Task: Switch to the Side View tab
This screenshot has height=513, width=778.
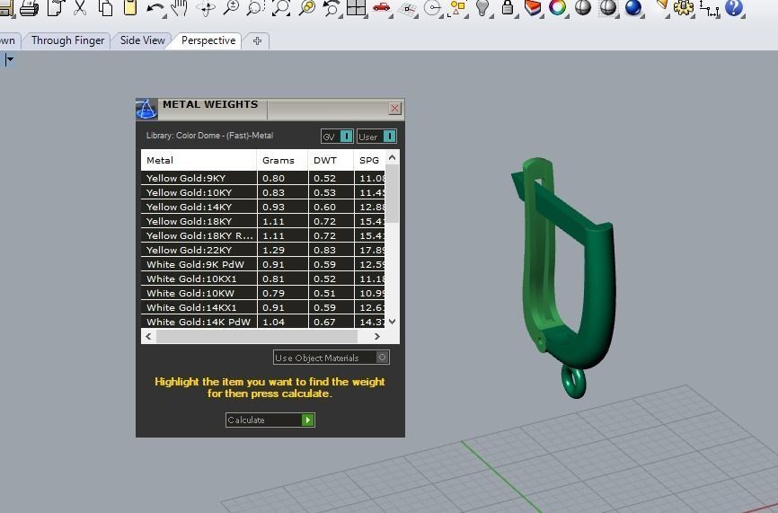Action: (143, 40)
